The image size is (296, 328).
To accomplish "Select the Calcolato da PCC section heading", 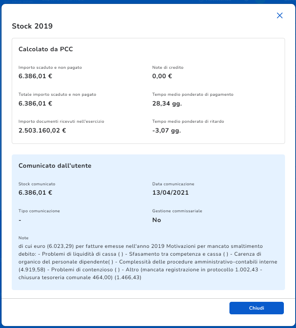I will tap(46, 49).
